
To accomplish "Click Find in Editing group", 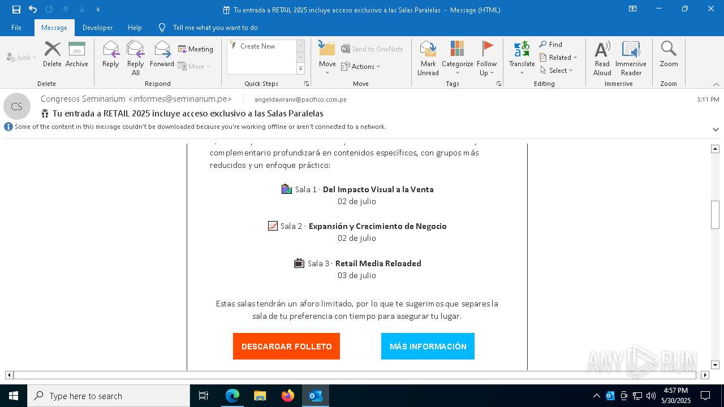I will point(551,45).
